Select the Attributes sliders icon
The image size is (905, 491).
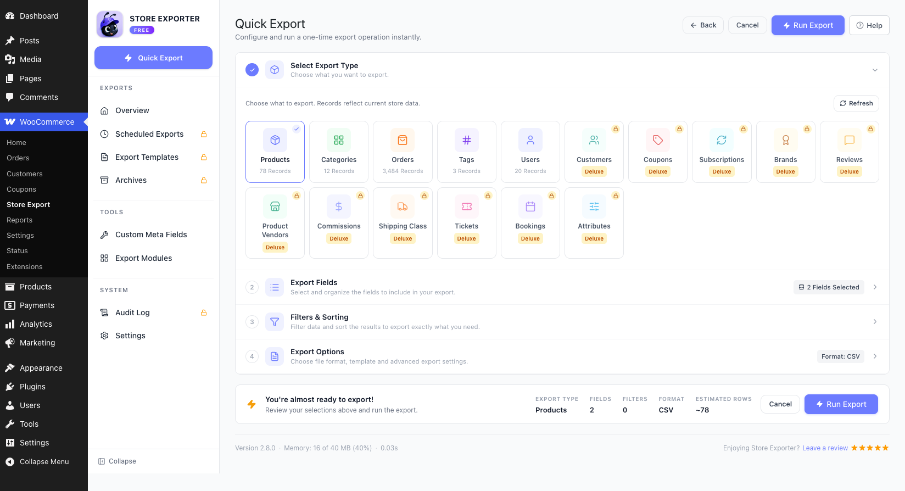click(x=594, y=207)
